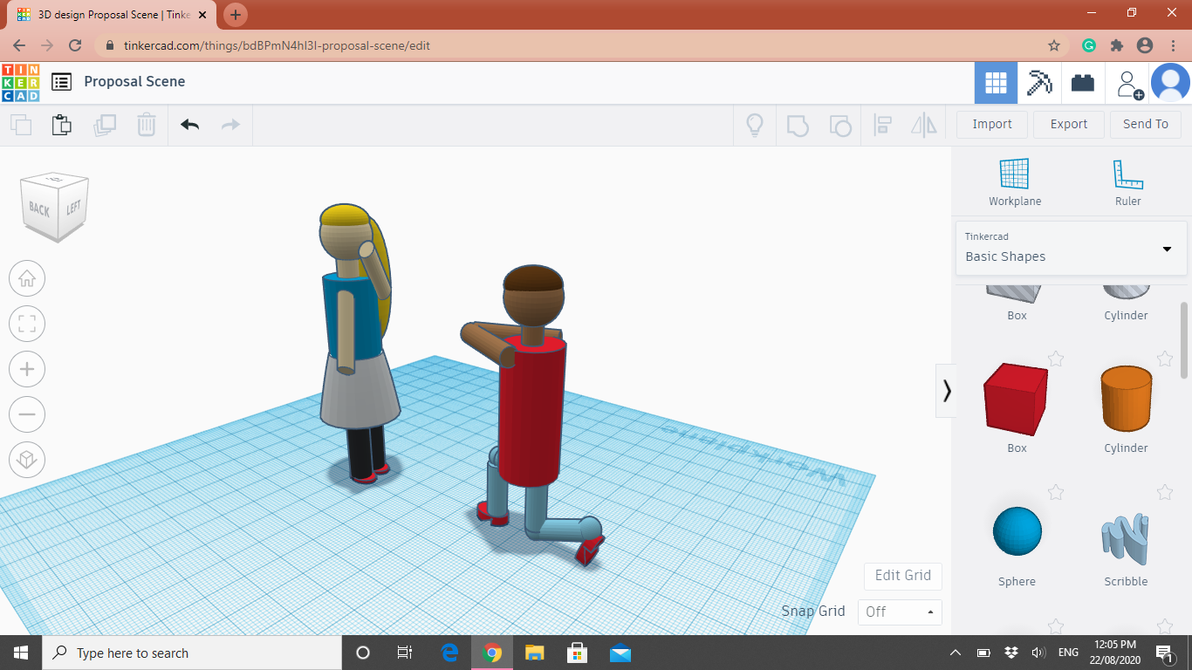Click the view cube navigator

tap(55, 206)
